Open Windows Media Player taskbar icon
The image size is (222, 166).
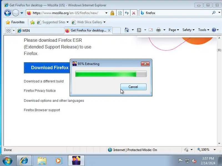click(59, 161)
